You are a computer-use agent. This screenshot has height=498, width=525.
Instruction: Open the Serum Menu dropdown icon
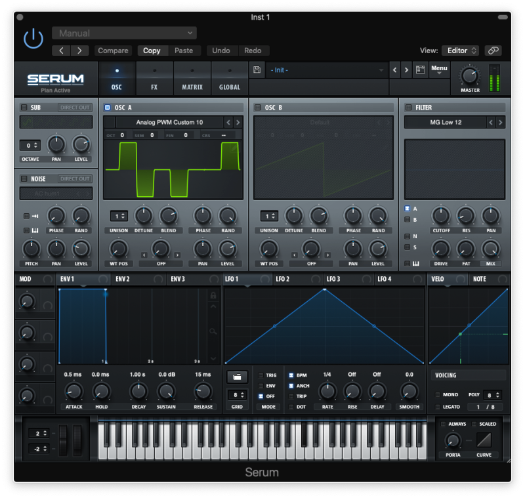439,70
